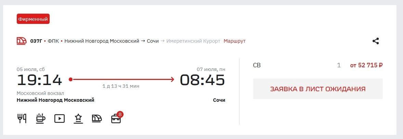Click the video entertainment play icon
Viewport: 403px width, 139px height.
tap(60, 119)
